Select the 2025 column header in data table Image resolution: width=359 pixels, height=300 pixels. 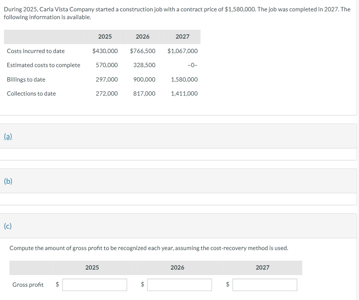pyautogui.click(x=105, y=37)
